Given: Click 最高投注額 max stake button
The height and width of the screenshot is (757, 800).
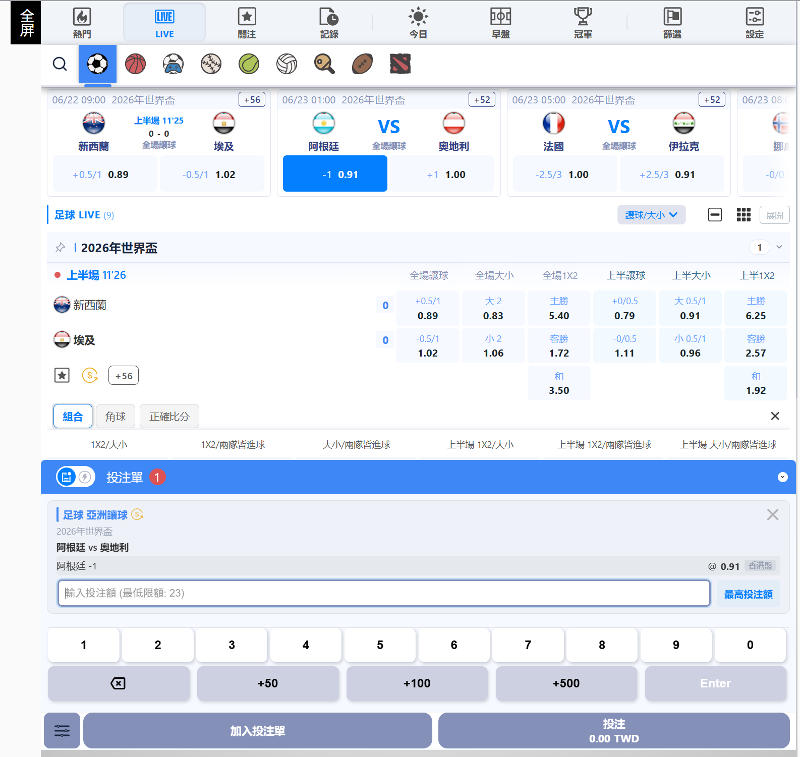Looking at the screenshot, I should pos(748,594).
